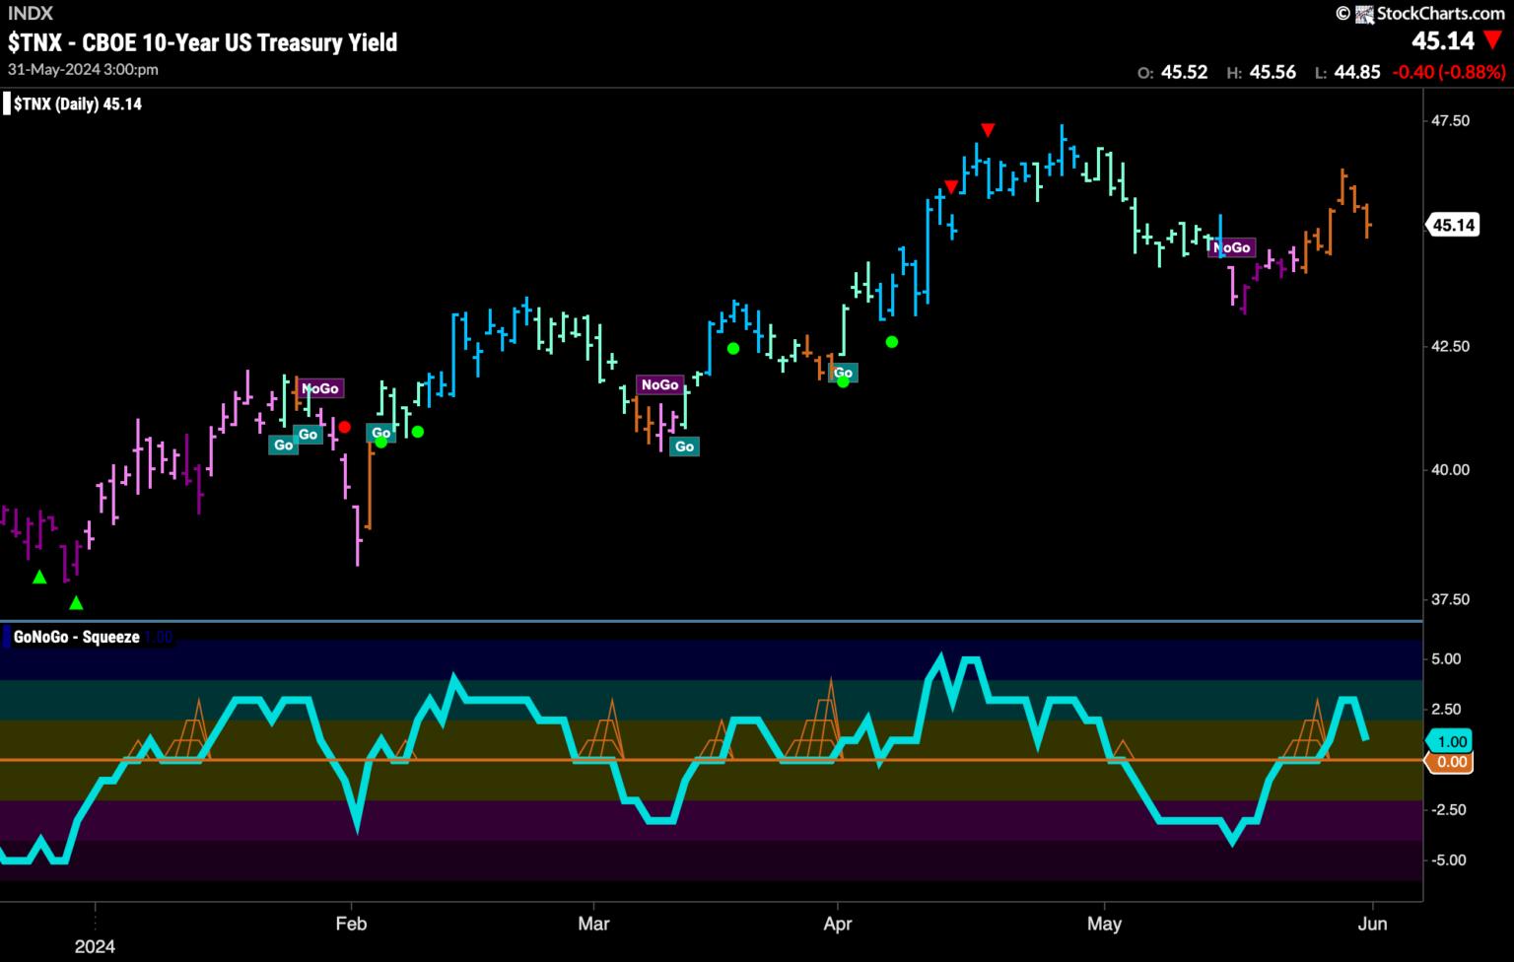Select the NoGo label in mid-May
The height and width of the screenshot is (962, 1514).
coord(1232,247)
